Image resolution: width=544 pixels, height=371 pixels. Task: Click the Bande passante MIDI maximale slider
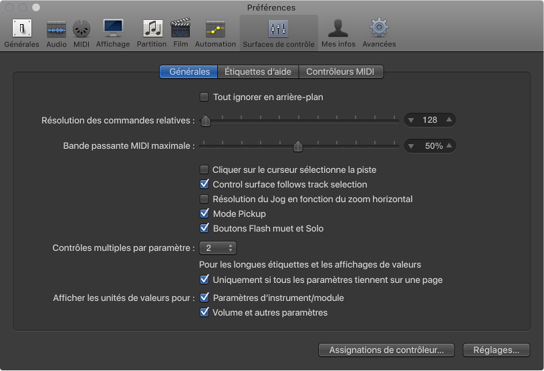pos(299,146)
